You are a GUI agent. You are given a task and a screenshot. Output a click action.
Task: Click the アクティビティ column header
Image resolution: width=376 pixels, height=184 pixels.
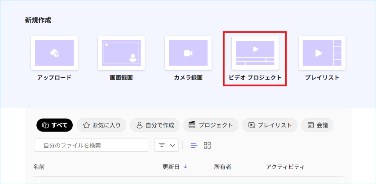pyautogui.click(x=285, y=167)
